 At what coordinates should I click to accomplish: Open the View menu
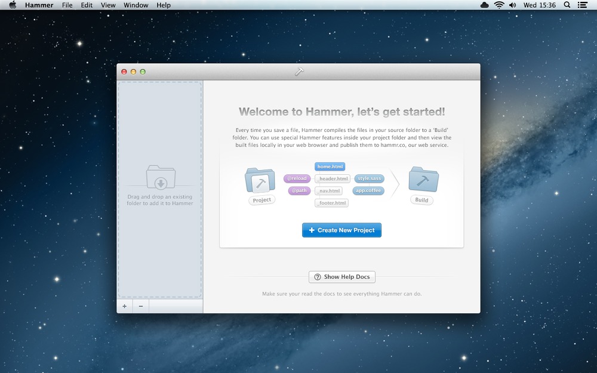(x=108, y=5)
